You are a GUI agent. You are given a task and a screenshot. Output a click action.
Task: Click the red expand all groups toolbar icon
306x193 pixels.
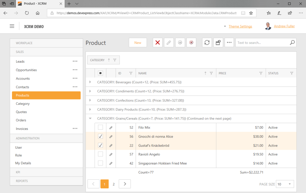pos(191,42)
